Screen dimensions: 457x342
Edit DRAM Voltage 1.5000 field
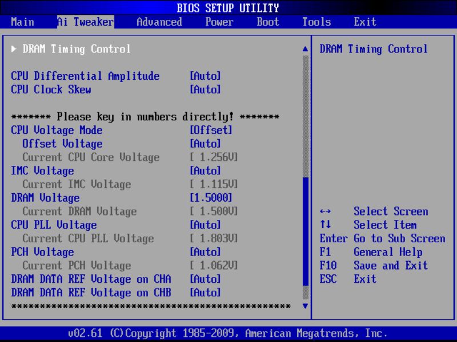(211, 198)
